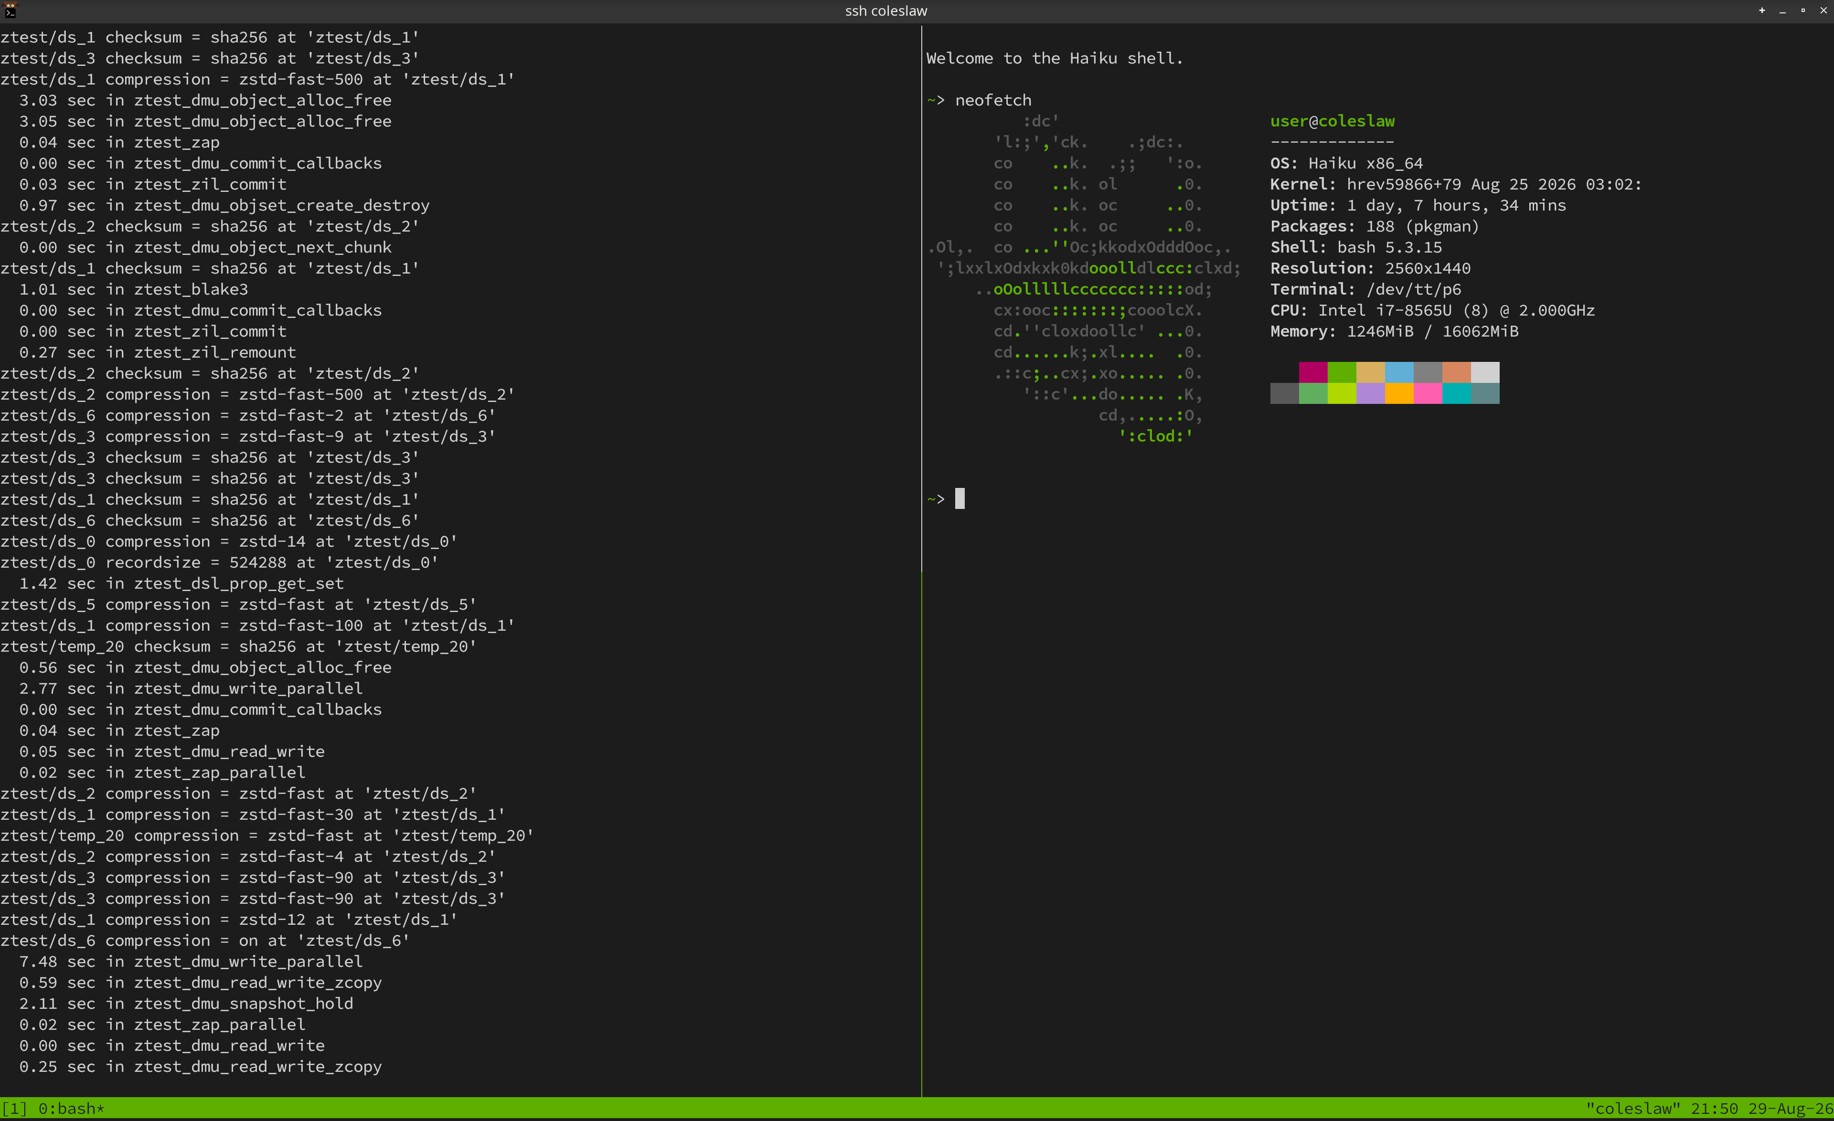Click the 'Kernel: hrev59866+79' line
1834x1121 pixels.
1455,184
